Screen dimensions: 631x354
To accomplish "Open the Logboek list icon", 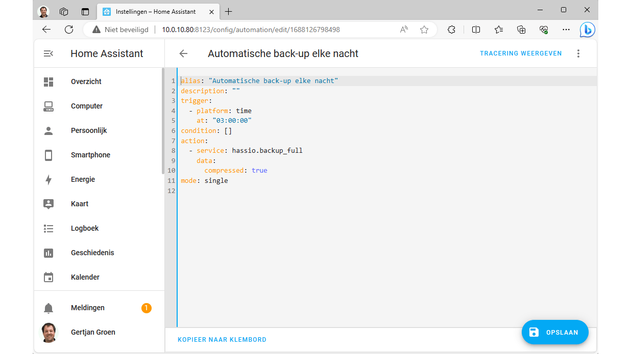I will (x=48, y=228).
